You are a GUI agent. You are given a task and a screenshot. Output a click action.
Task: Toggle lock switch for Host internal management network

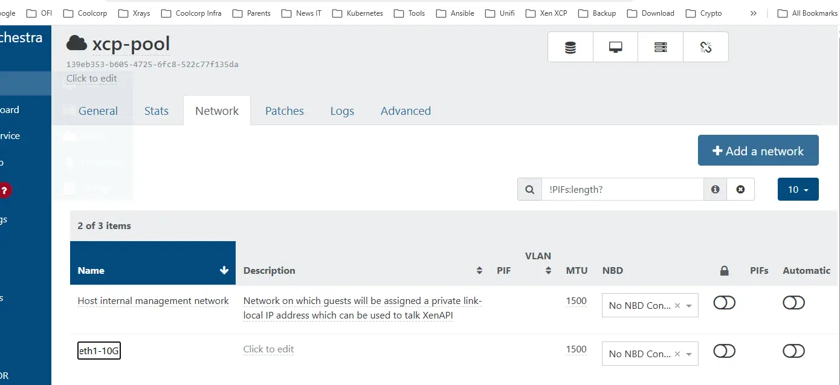[724, 303]
